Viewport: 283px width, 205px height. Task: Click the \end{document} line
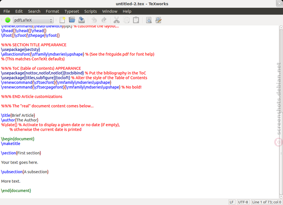tap(16, 190)
